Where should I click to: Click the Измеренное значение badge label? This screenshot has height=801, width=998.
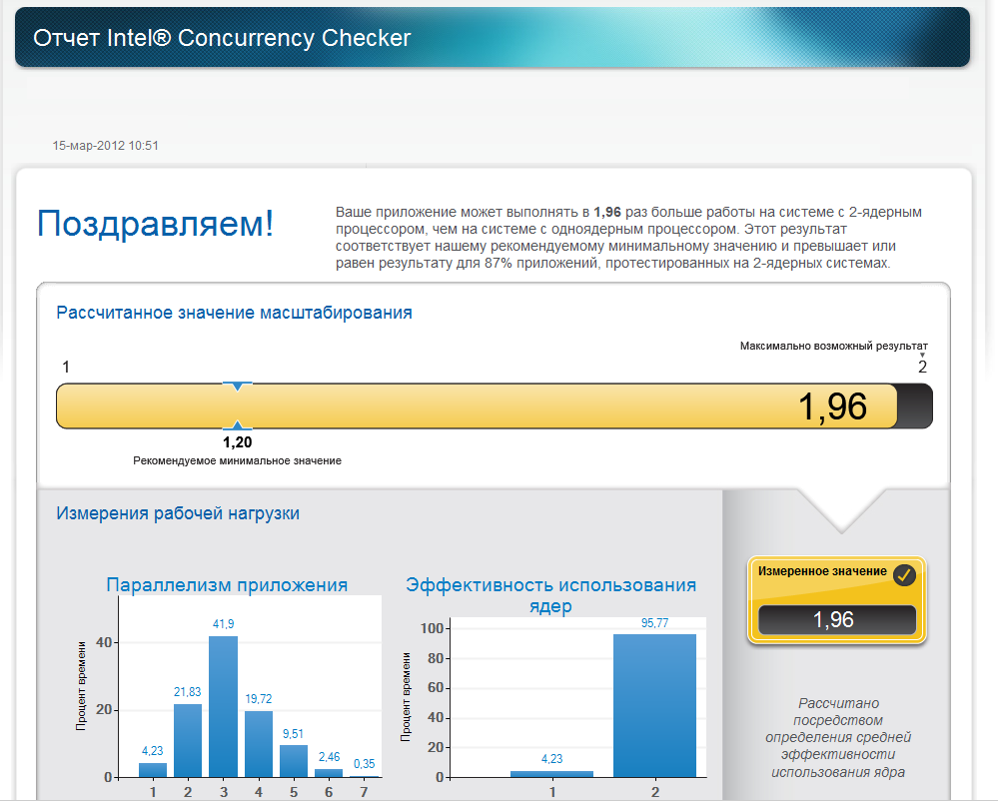click(822, 571)
